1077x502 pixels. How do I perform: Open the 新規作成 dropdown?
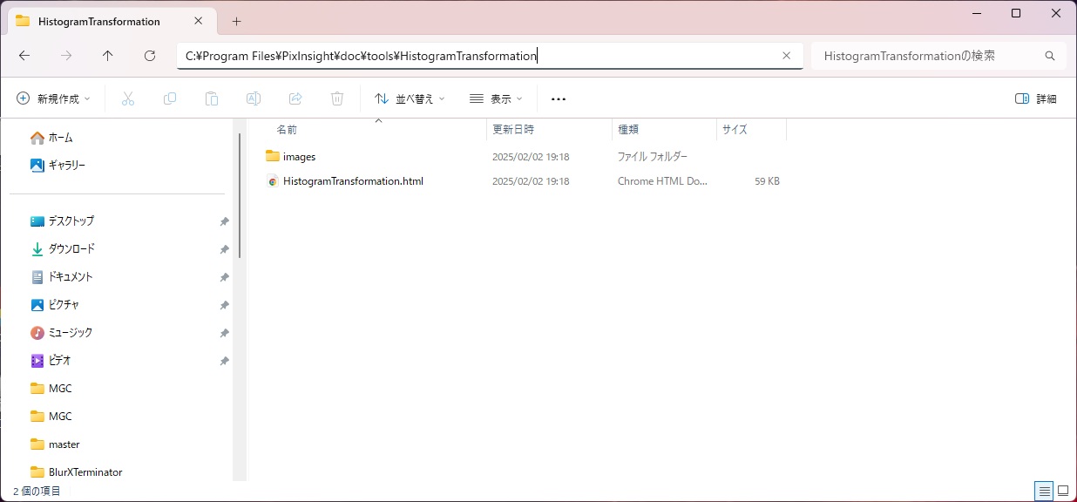[53, 98]
